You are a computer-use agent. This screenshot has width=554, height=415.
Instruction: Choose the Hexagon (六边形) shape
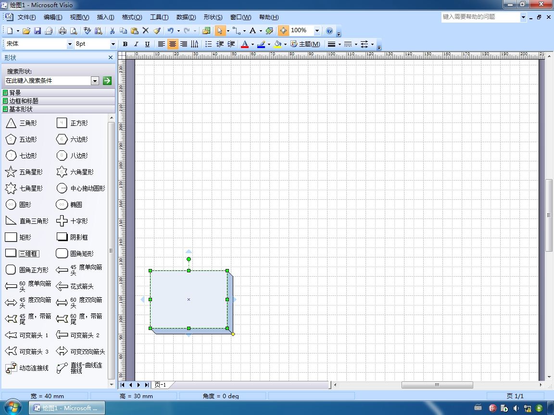pos(72,139)
